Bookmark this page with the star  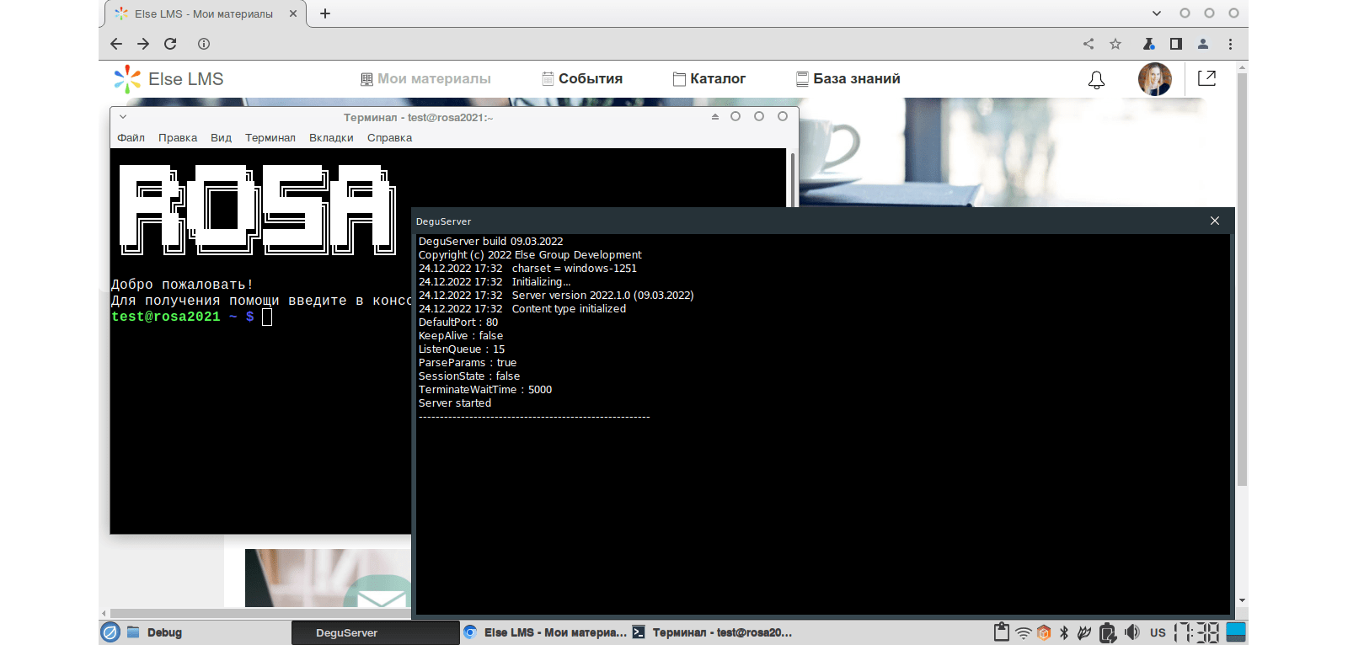pyautogui.click(x=1115, y=44)
